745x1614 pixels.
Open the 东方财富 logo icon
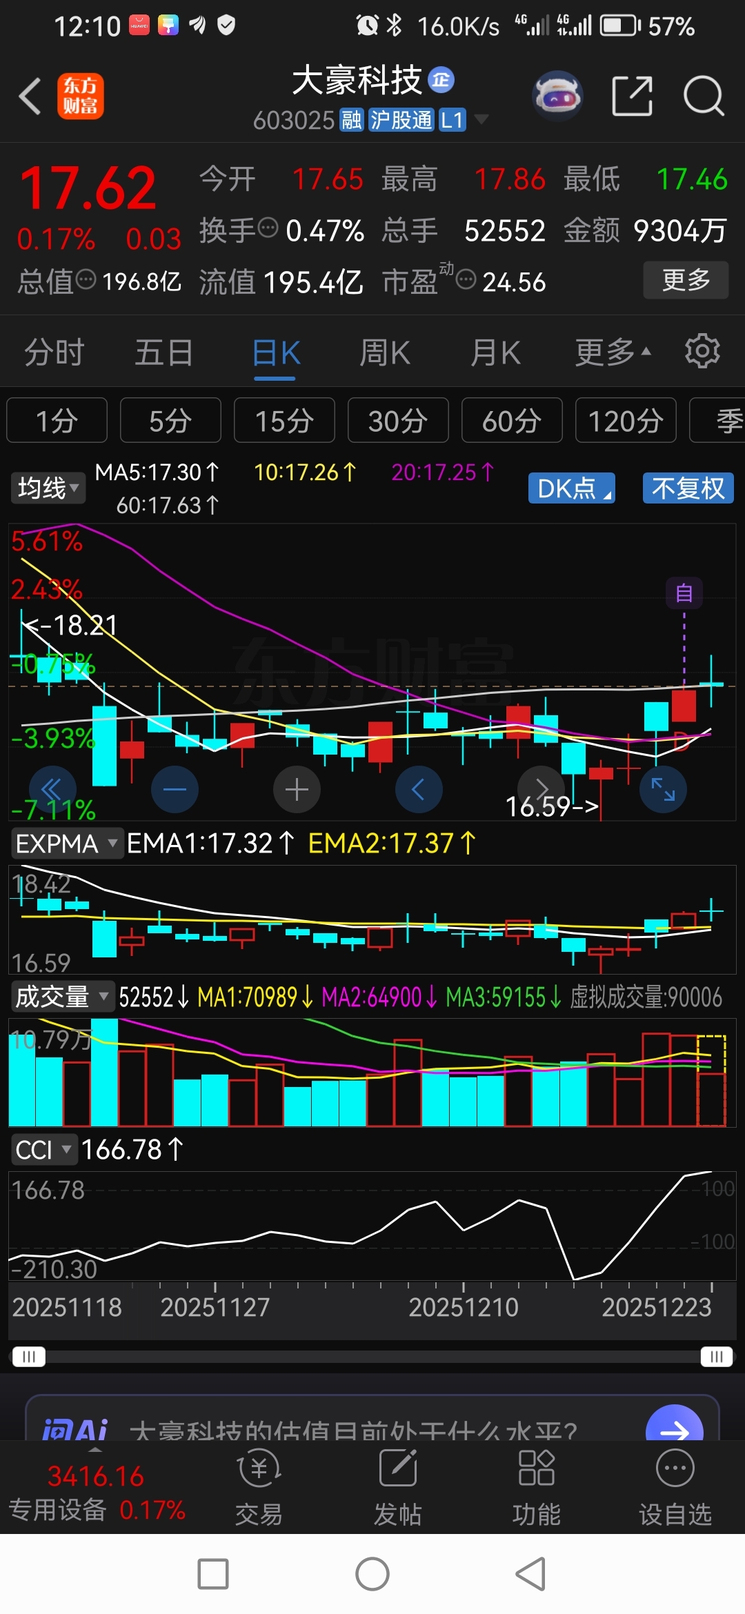tap(80, 96)
